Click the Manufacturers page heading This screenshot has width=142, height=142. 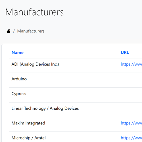point(34,12)
